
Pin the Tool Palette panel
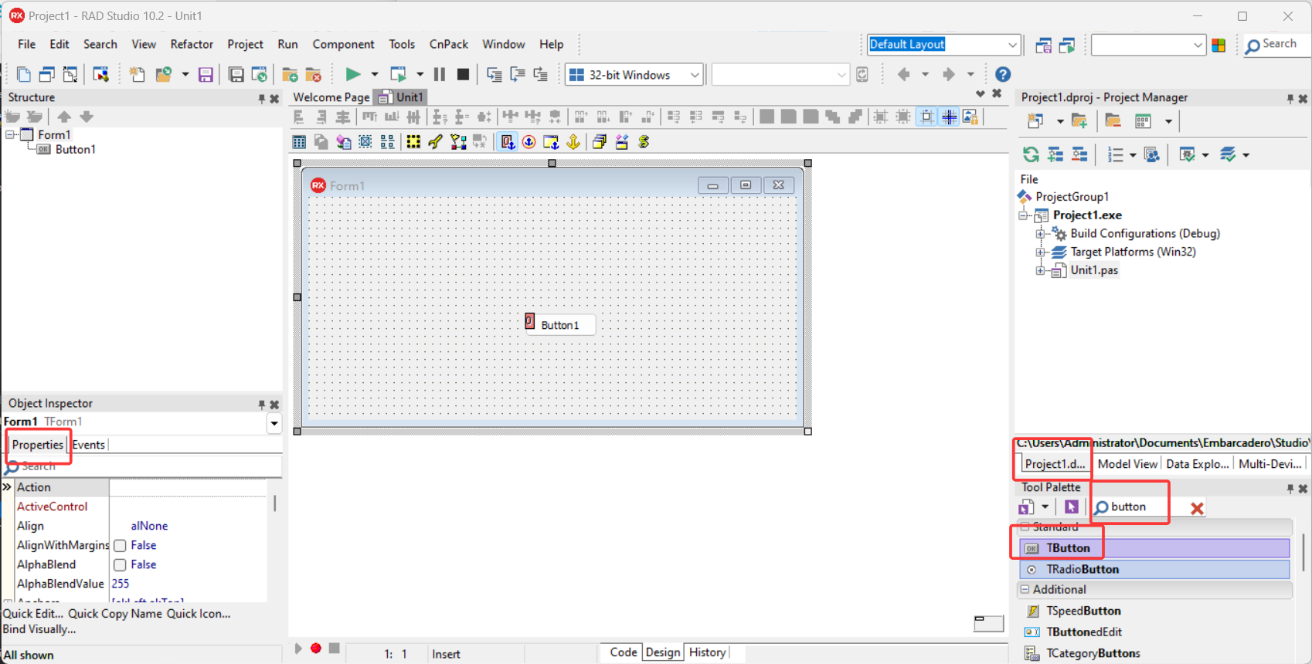tap(1290, 489)
